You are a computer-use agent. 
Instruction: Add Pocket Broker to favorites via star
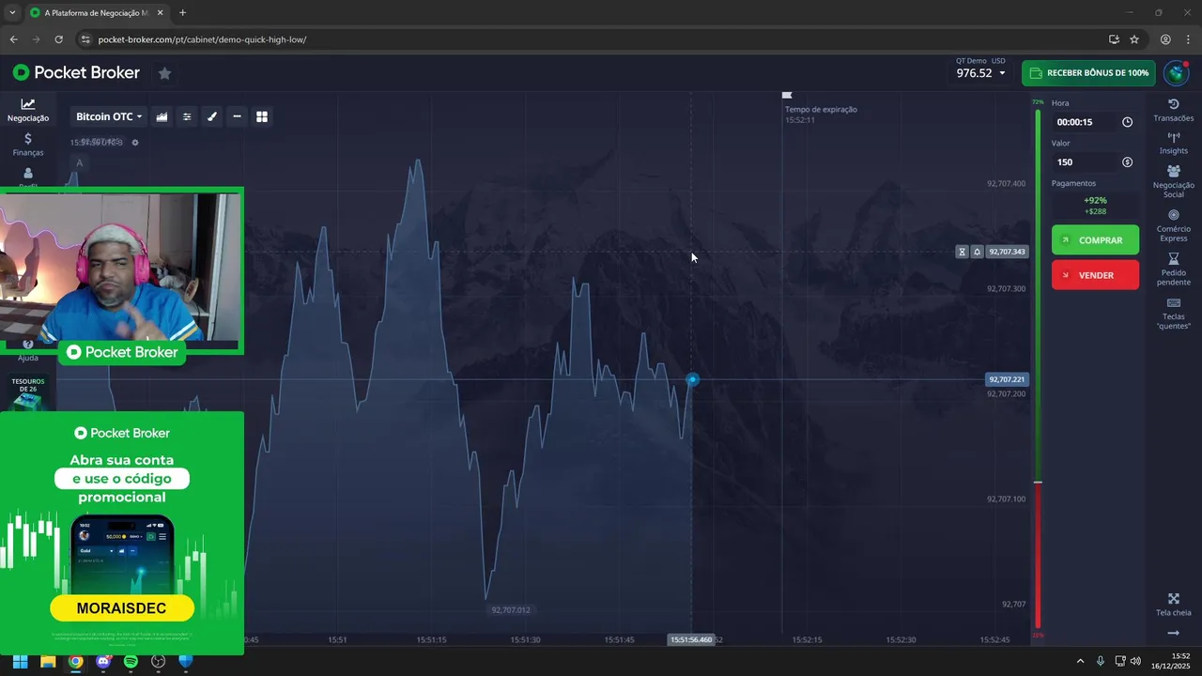[x=164, y=73]
